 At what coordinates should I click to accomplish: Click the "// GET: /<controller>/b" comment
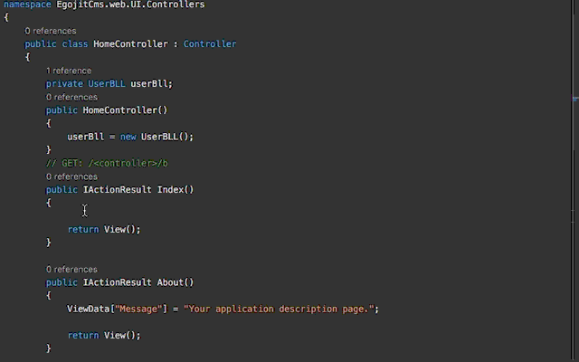point(107,163)
